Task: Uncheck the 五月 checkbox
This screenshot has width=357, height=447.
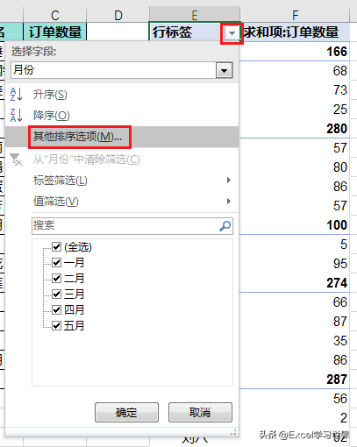Action: pos(56,325)
